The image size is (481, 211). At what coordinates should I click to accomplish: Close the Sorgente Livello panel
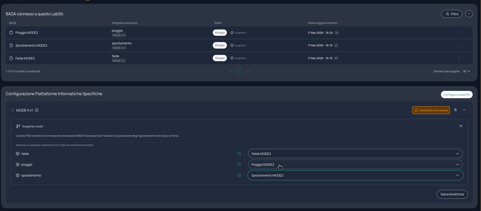[461, 126]
